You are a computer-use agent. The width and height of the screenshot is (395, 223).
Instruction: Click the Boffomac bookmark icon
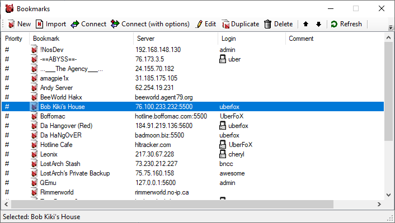click(34, 116)
